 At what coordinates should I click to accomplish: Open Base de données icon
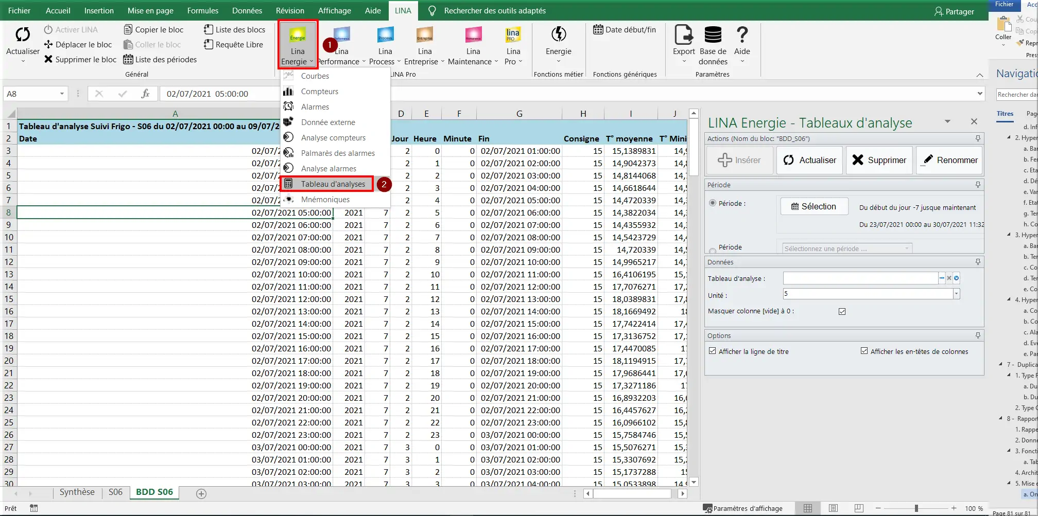(713, 34)
